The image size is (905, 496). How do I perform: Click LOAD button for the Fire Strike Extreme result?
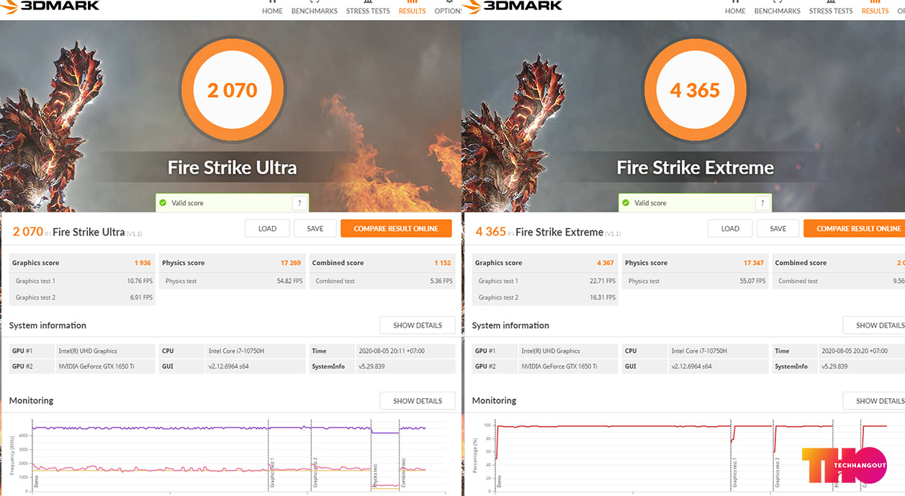coord(730,229)
